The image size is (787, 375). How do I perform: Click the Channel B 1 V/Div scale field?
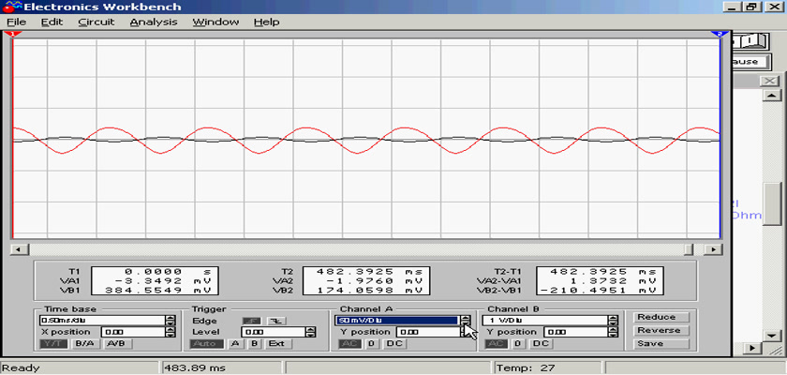pyautogui.click(x=545, y=321)
